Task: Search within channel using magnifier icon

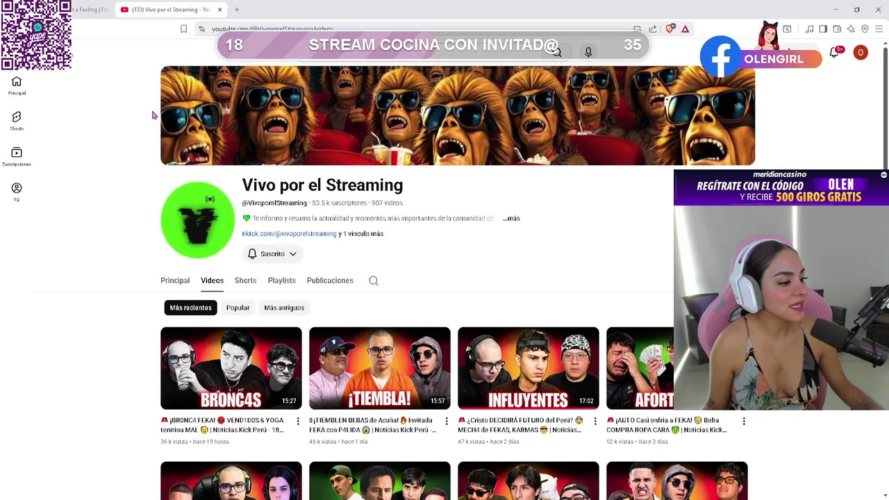Action: pyautogui.click(x=374, y=281)
